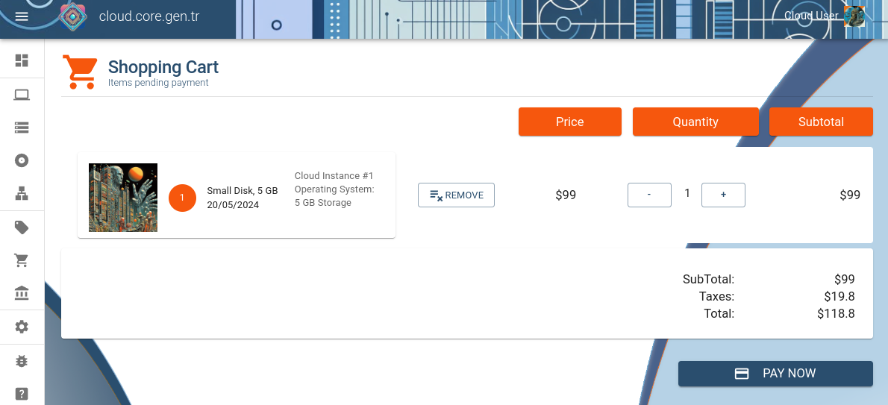The image size is (888, 405).
Task: Open the price tag icon in sidebar
Action: point(22,227)
